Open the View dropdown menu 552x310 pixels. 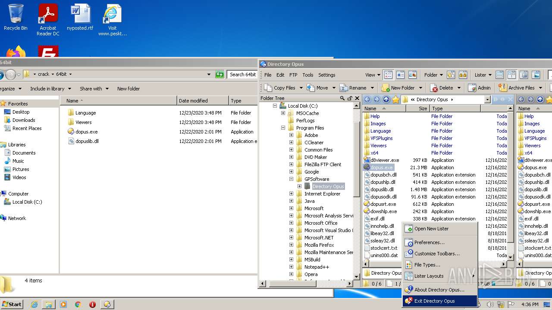coord(373,74)
